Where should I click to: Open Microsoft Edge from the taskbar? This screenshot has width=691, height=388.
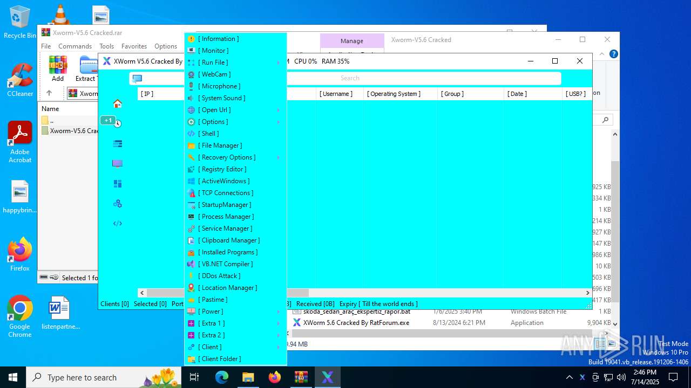click(222, 377)
